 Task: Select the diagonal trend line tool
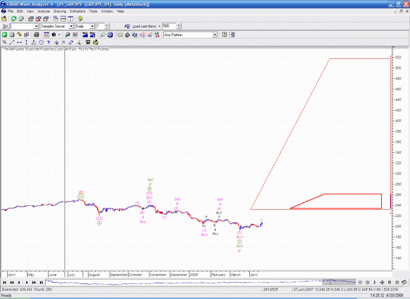[12, 42]
